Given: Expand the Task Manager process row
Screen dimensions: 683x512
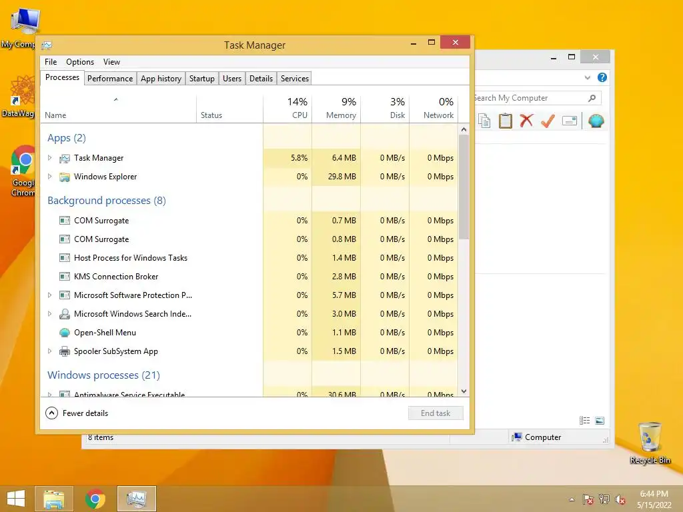Looking at the screenshot, I should click(49, 157).
